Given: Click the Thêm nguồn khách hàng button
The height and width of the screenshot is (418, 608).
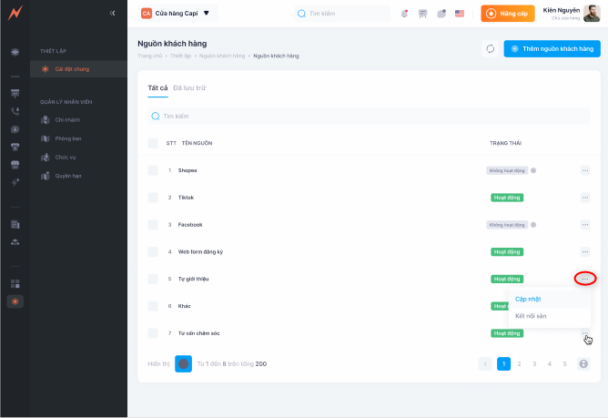Looking at the screenshot, I should 546,49.
